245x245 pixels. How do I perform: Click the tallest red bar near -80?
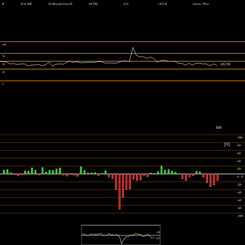[x=120, y=192]
